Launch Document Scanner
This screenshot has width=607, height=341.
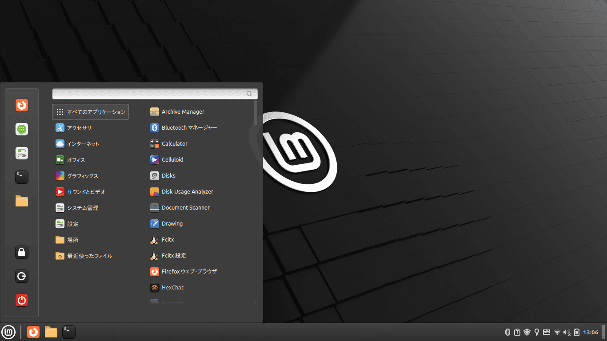200,208
